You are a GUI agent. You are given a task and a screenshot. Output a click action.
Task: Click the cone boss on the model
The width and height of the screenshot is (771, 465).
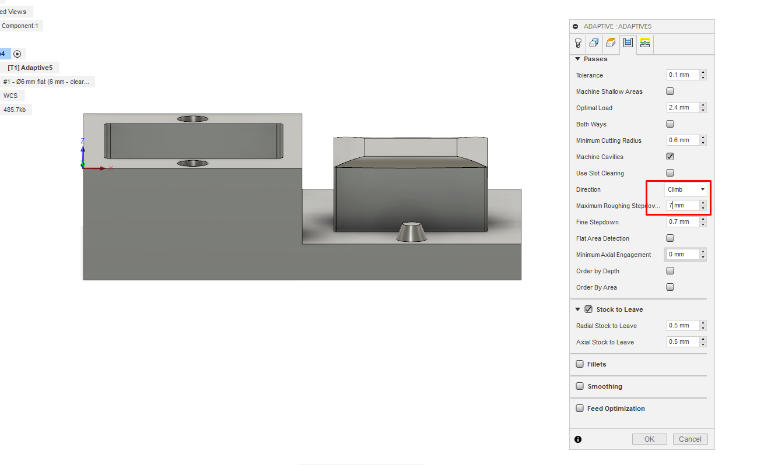(412, 231)
